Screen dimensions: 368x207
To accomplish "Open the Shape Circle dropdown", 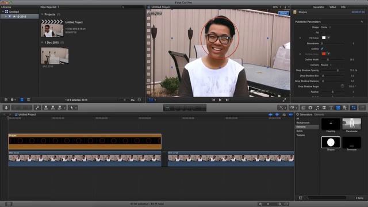I will (x=326, y=27).
